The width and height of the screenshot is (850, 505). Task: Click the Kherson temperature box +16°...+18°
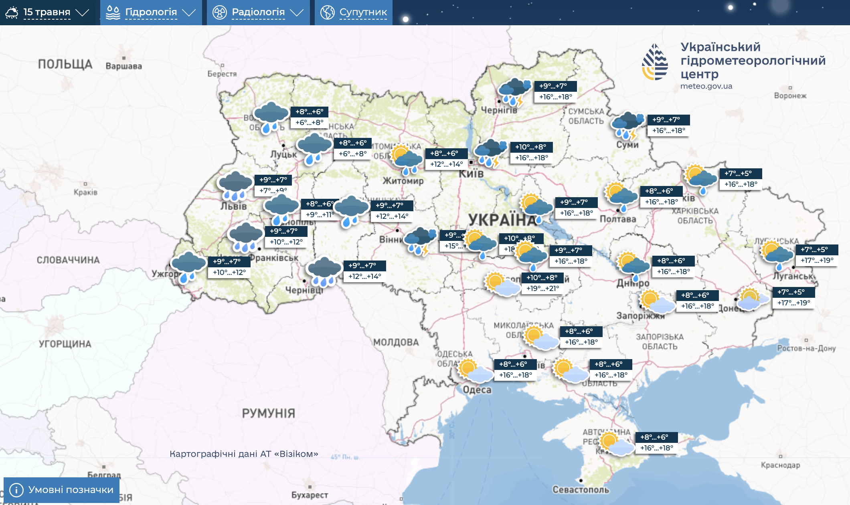[611, 375]
